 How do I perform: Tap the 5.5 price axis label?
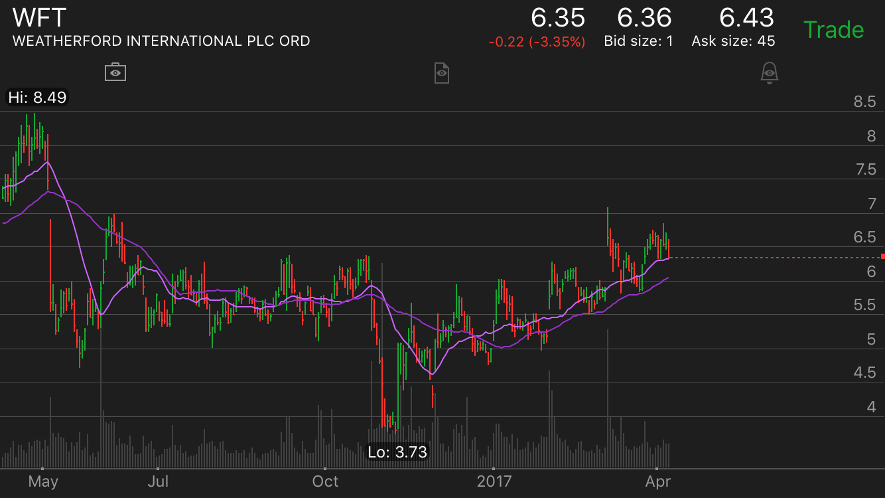(x=865, y=305)
